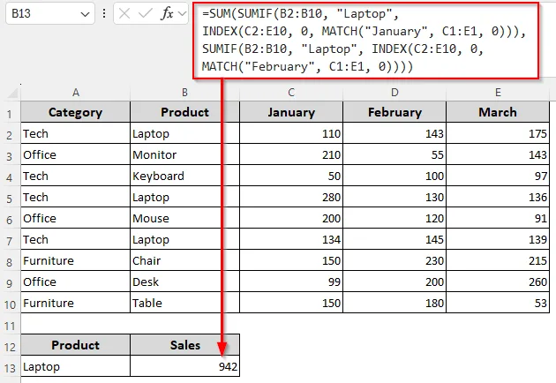This screenshot has width=556, height=383.
Task: Click the Sales header cell
Action: coord(184,345)
